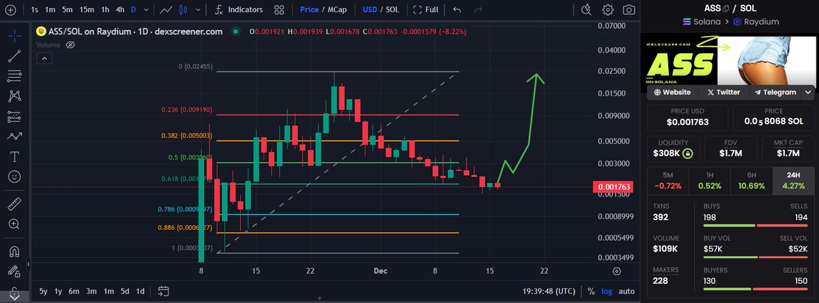This screenshot has height=303, width=819.
Task: Select the line chart style icon
Action: pos(166,10)
